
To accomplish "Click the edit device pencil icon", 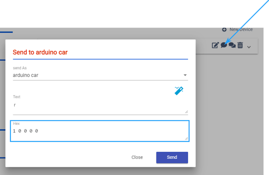I will [215, 45].
